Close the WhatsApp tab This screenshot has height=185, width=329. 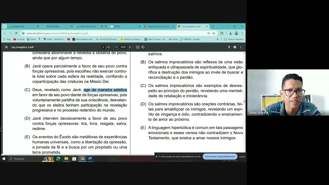[72, 26]
